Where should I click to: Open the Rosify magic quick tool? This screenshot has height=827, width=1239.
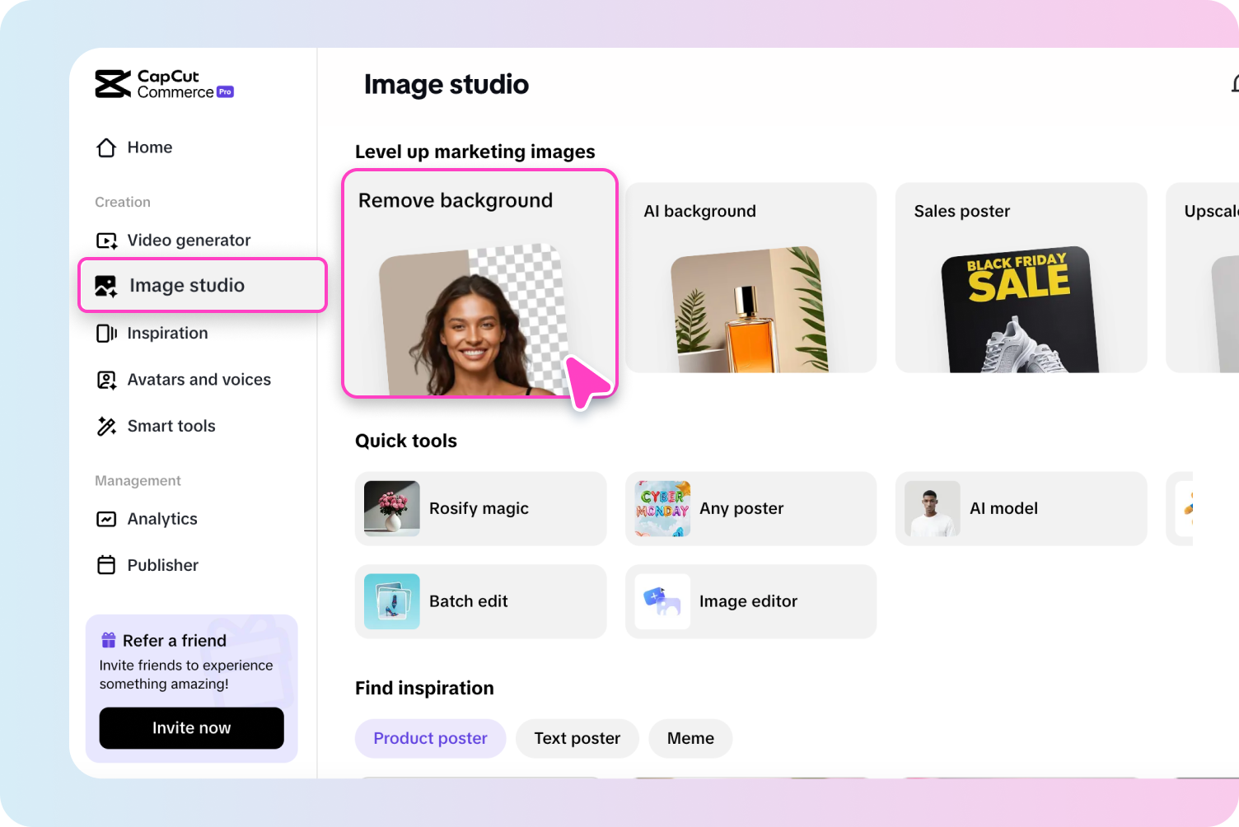coord(480,508)
